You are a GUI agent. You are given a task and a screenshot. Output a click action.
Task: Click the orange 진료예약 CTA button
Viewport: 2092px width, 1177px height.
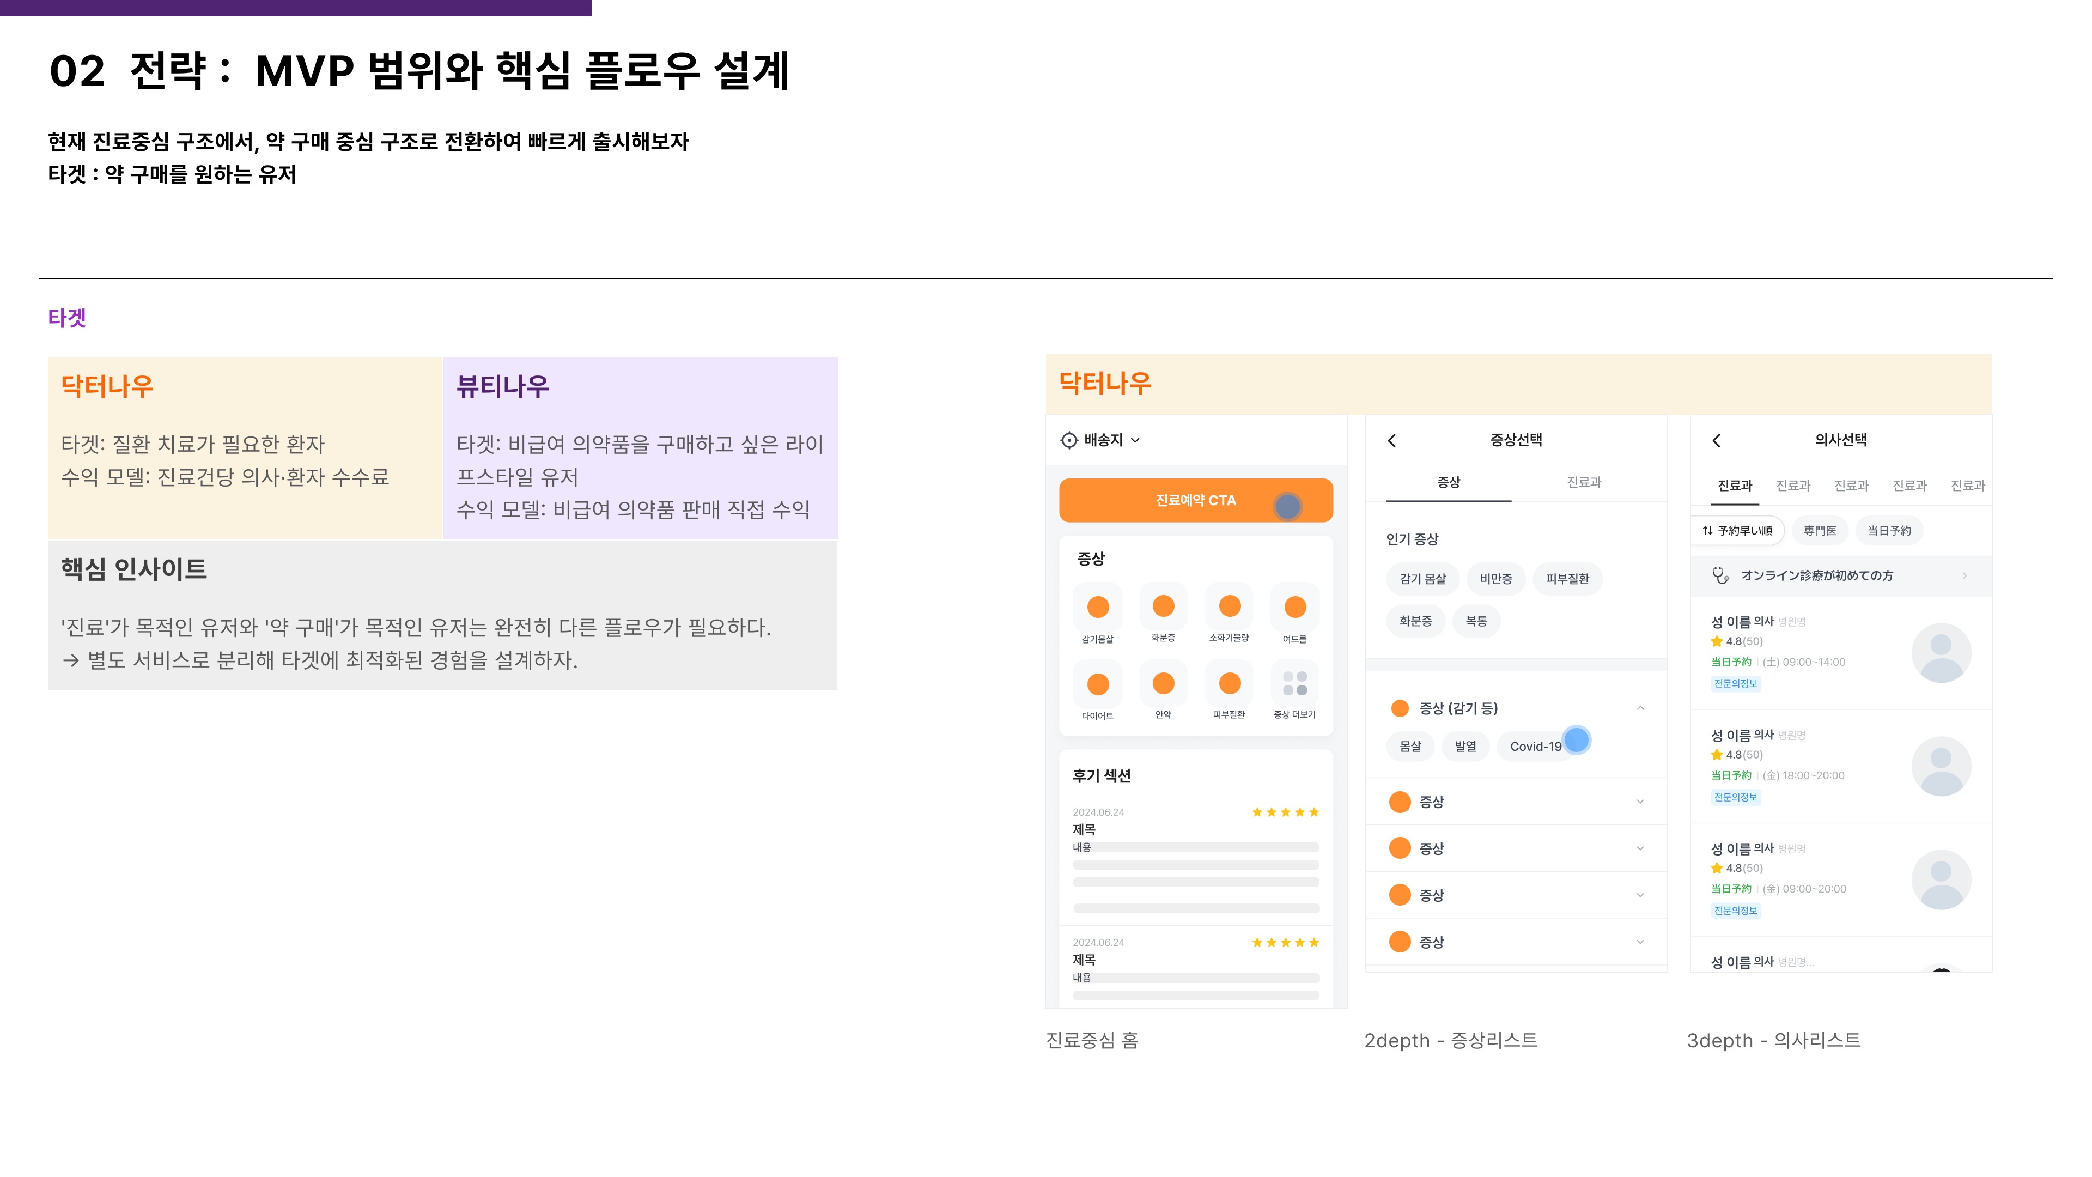(x=1195, y=500)
